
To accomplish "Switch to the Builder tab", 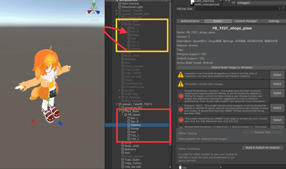I will click(218, 21).
